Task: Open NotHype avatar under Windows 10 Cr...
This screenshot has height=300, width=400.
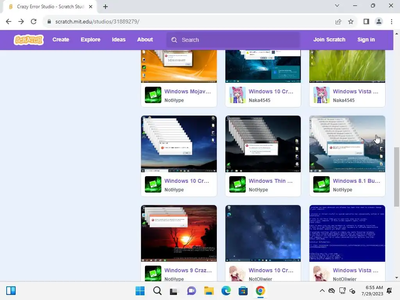Action: pyautogui.click(x=153, y=184)
